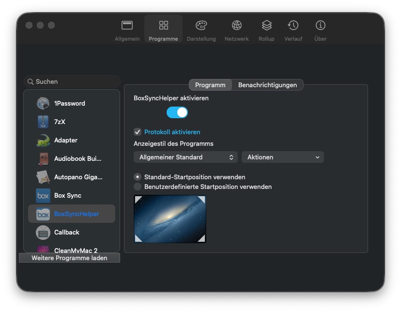This screenshot has height=312, width=401.
Task: Uncheck Protokoll aktivieren checkbox
Action: pos(138,132)
